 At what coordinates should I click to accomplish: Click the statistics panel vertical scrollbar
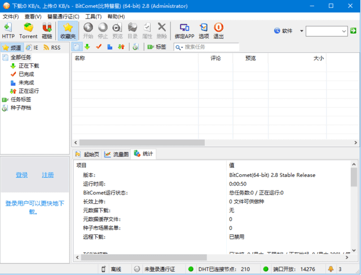(354, 177)
